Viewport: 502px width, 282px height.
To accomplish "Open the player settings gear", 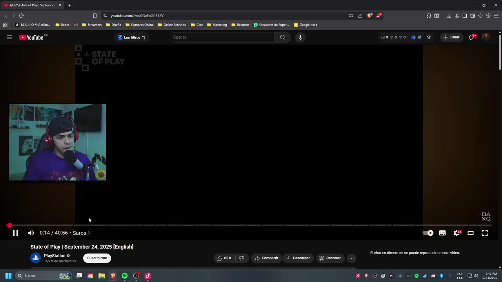I will point(457,233).
